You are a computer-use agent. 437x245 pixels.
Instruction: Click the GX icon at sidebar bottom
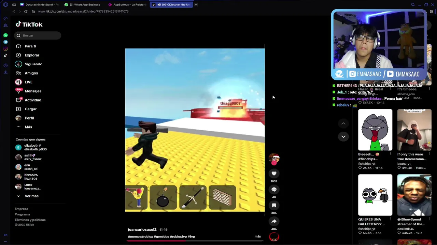tap(5, 235)
